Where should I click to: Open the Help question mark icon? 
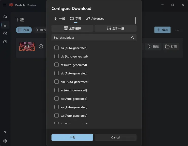pos(5,133)
